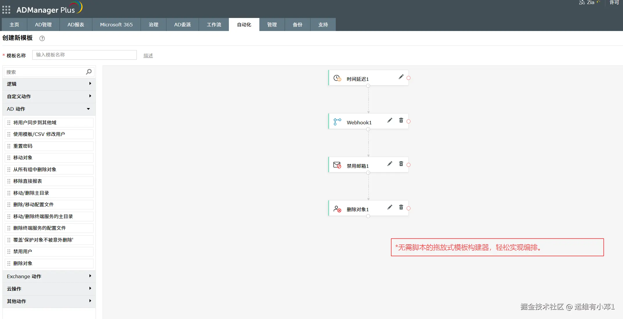Image resolution: width=623 pixels, height=319 pixels.
Task: Delete the 删除对象1 node via trash
Action: coord(401,207)
